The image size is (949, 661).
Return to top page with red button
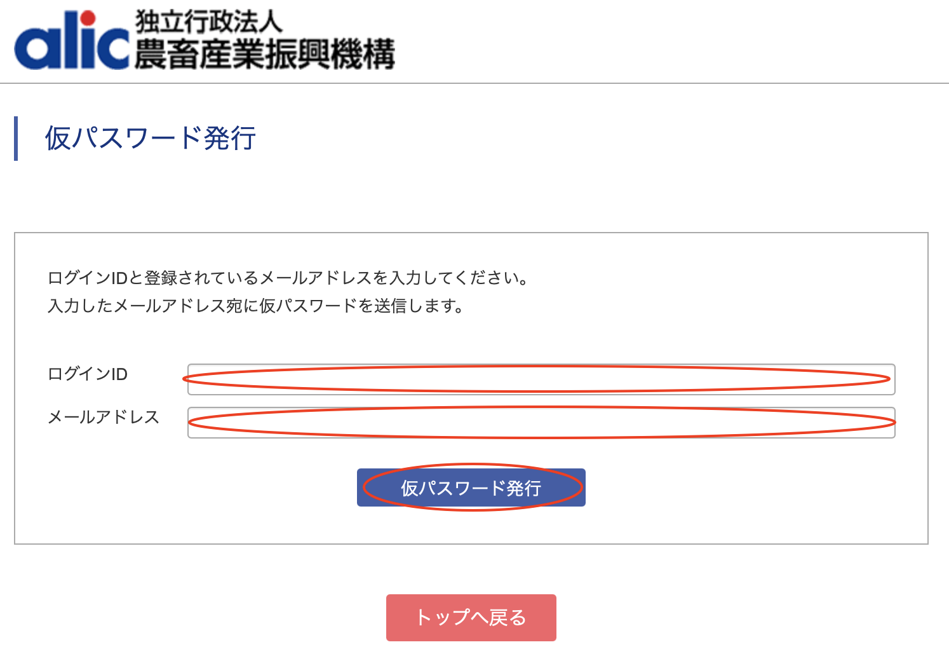click(x=471, y=618)
